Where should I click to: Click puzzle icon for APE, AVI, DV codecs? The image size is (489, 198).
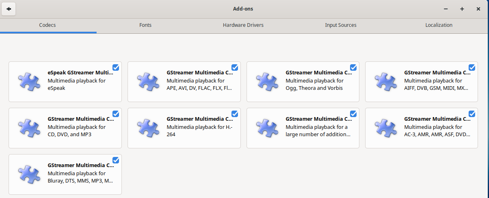pos(148,81)
